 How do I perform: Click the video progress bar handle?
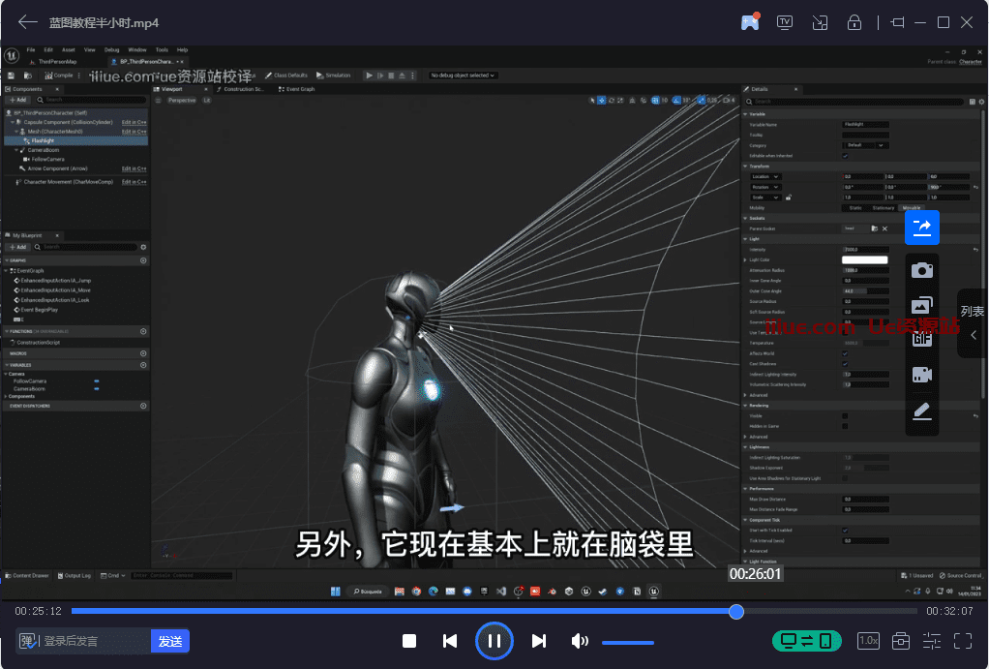pos(736,611)
